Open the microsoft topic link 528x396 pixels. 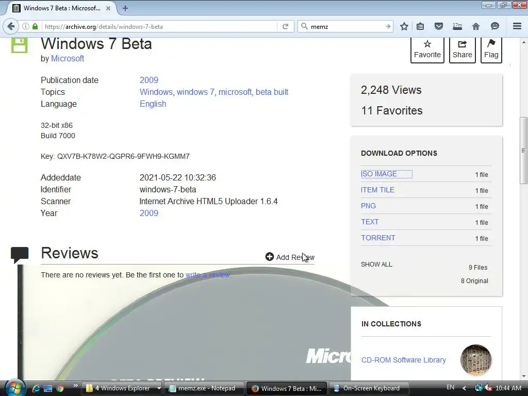click(235, 92)
